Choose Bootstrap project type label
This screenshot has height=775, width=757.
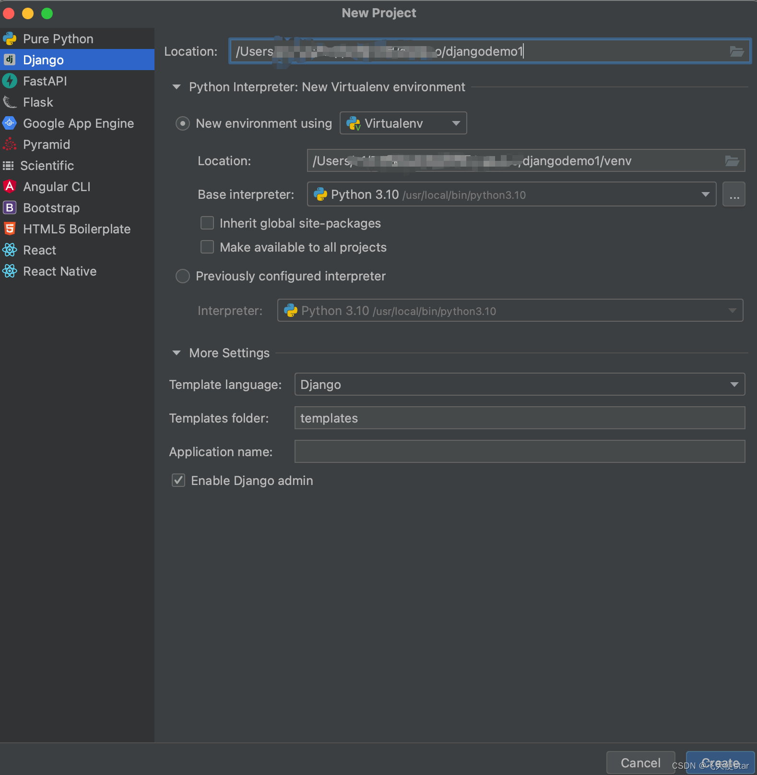pos(51,208)
